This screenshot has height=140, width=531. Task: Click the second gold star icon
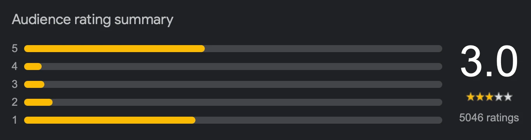pos(480,97)
